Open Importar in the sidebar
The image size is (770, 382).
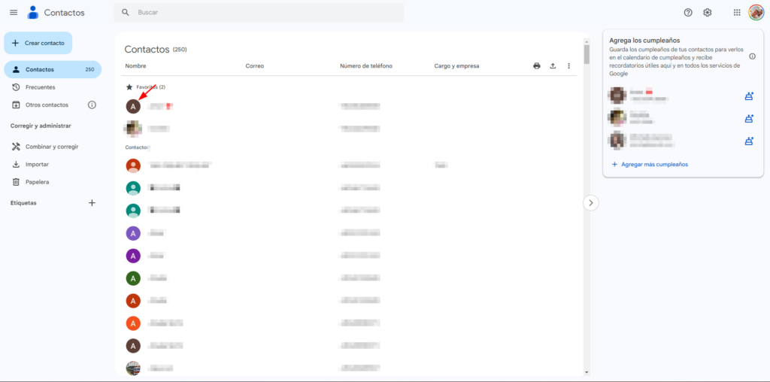coord(37,164)
